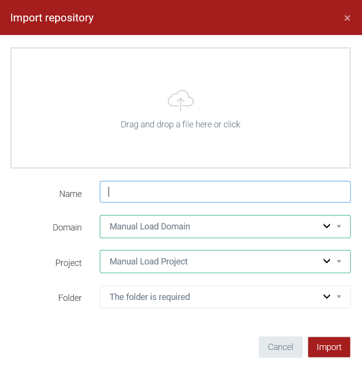Focus the Name text field

pos(225,192)
